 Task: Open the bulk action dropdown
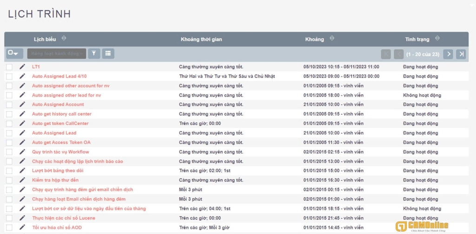click(x=57, y=54)
